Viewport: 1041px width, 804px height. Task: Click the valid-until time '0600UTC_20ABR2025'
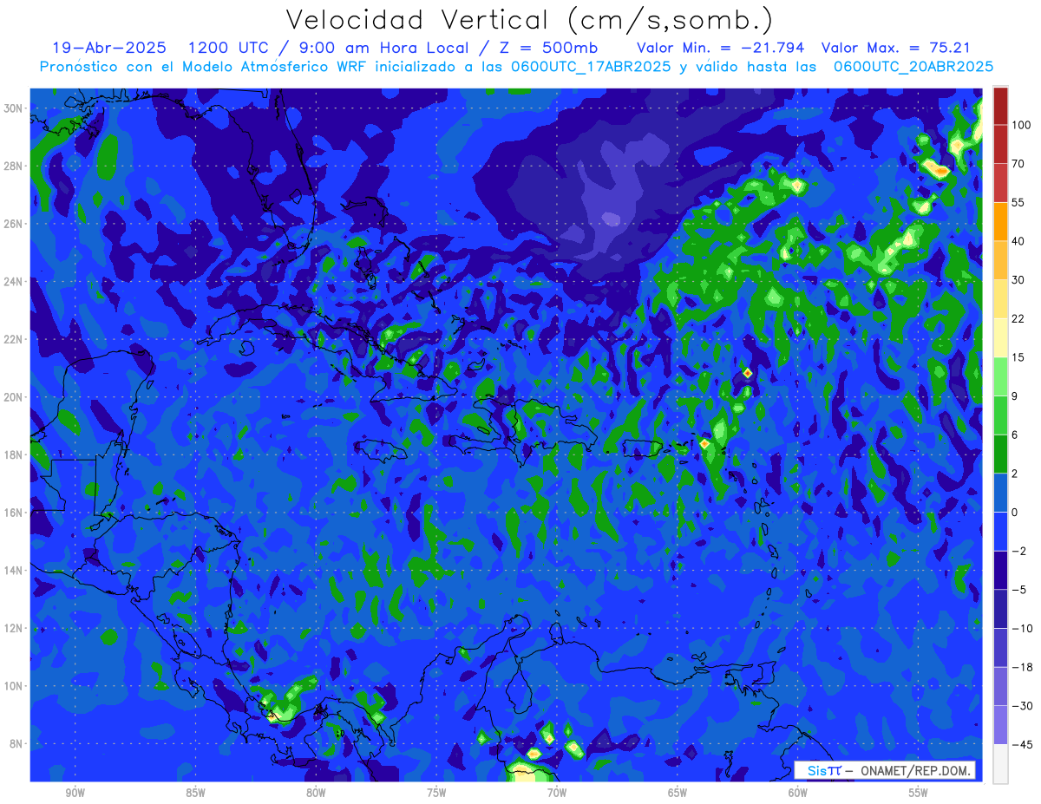[x=913, y=66]
